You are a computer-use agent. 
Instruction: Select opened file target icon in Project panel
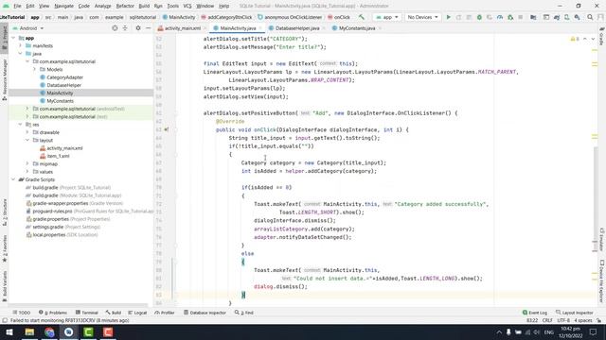pyautogui.click(x=115, y=28)
